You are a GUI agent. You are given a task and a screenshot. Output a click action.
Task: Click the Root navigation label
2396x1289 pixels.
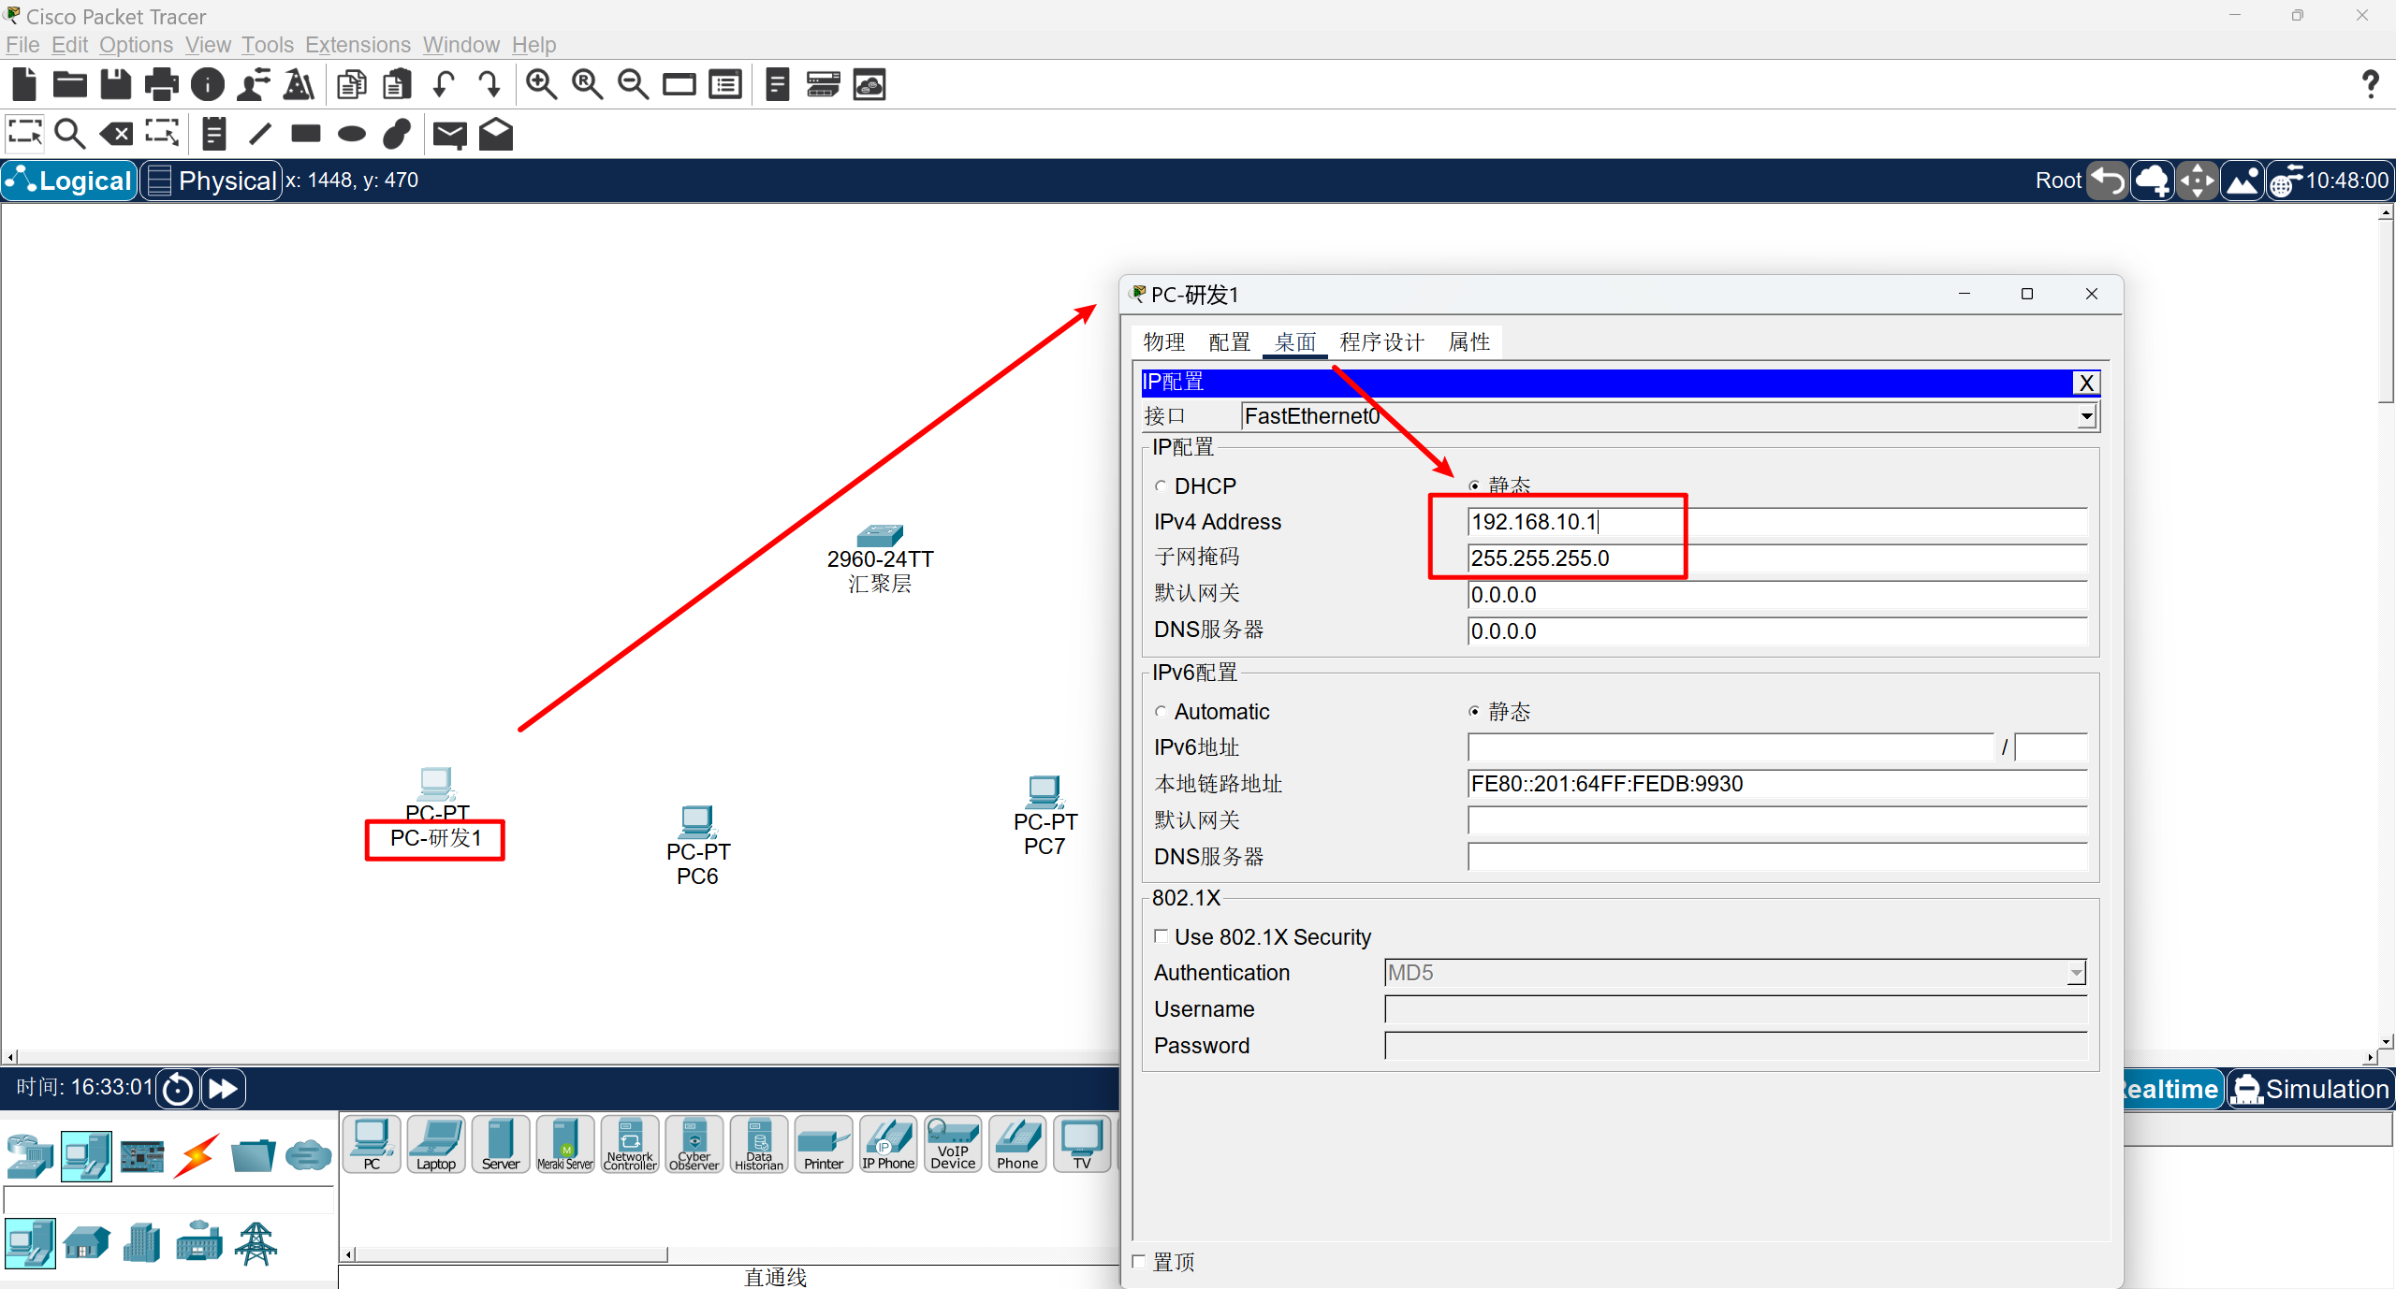click(2058, 181)
